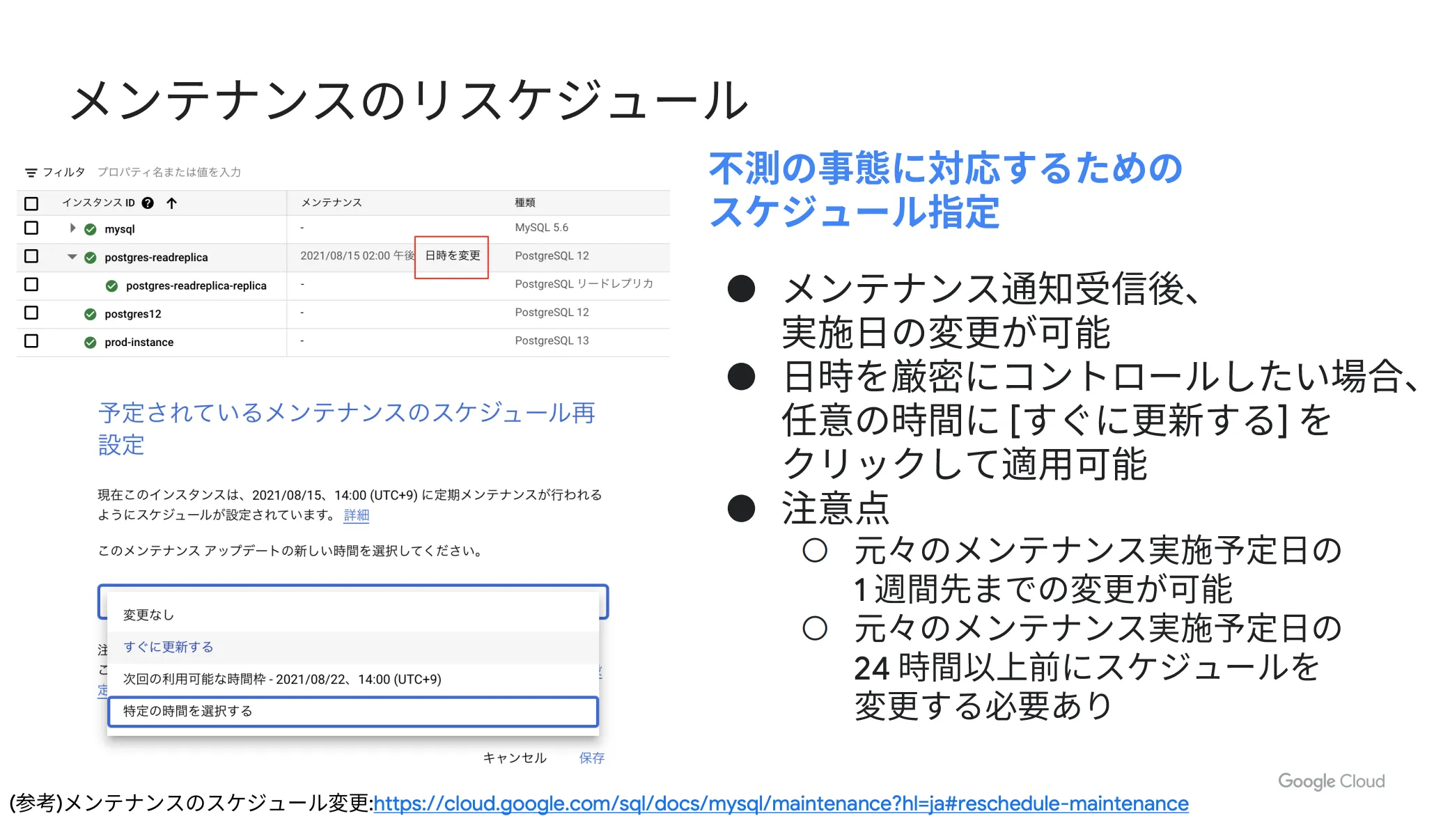1450x816 pixels.
Task: Open the prod-instance instance name
Action: (x=139, y=343)
